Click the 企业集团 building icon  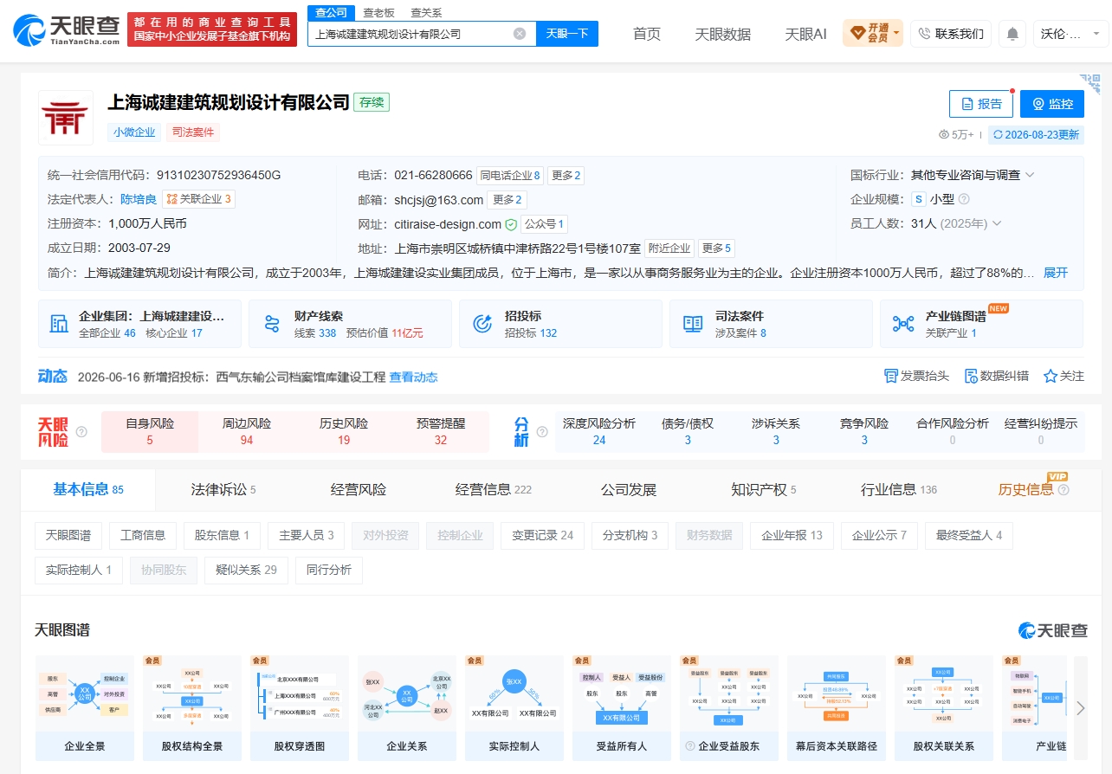point(59,324)
